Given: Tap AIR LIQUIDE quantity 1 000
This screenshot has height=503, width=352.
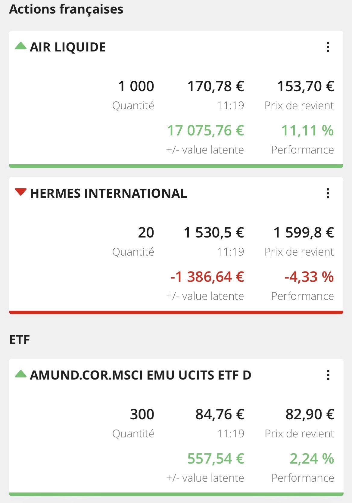Looking at the screenshot, I should (x=136, y=86).
